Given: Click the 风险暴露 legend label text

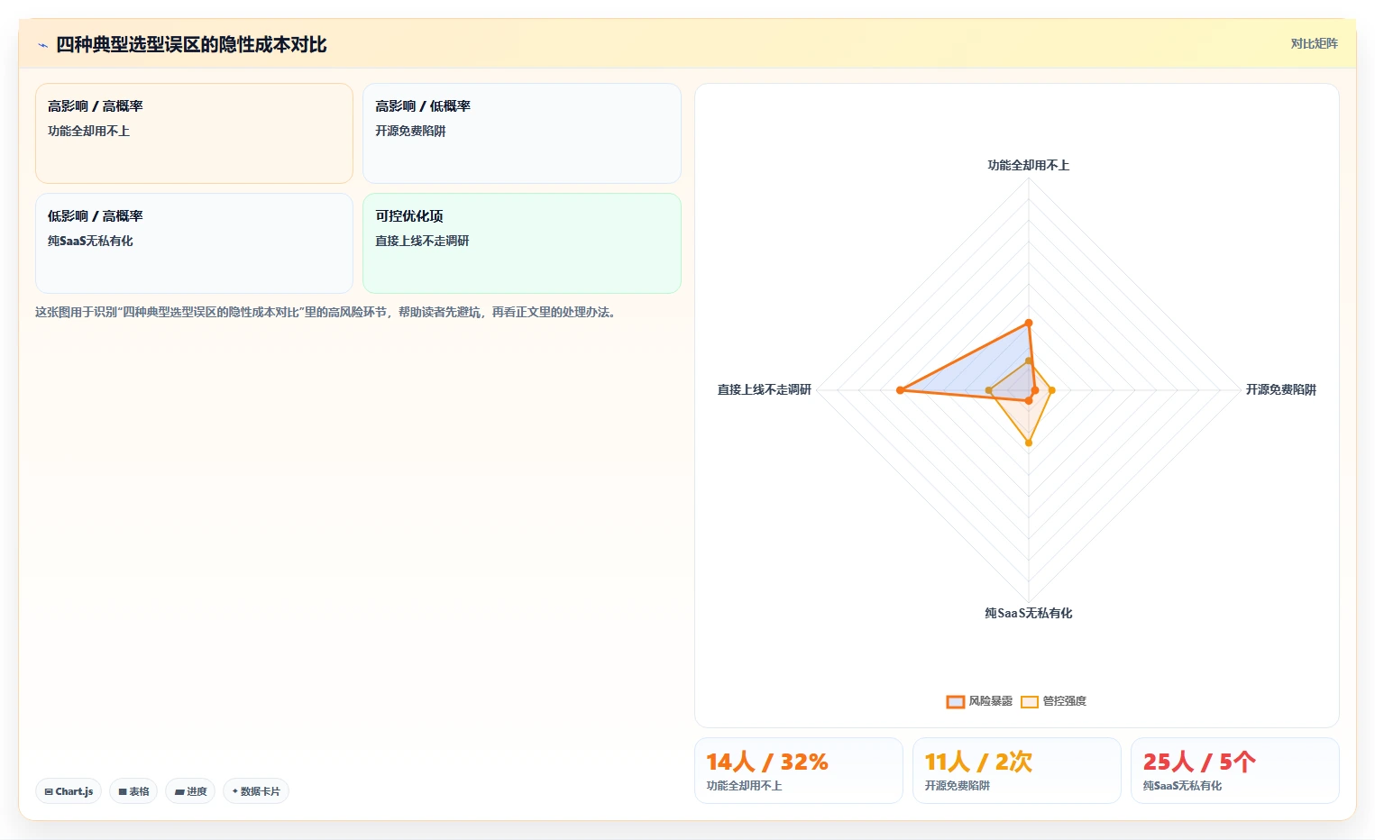Looking at the screenshot, I should click(x=991, y=701).
